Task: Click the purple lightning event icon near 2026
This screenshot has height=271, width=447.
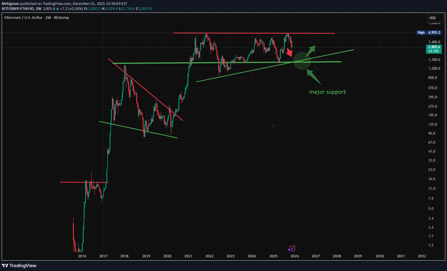Action: [292, 248]
